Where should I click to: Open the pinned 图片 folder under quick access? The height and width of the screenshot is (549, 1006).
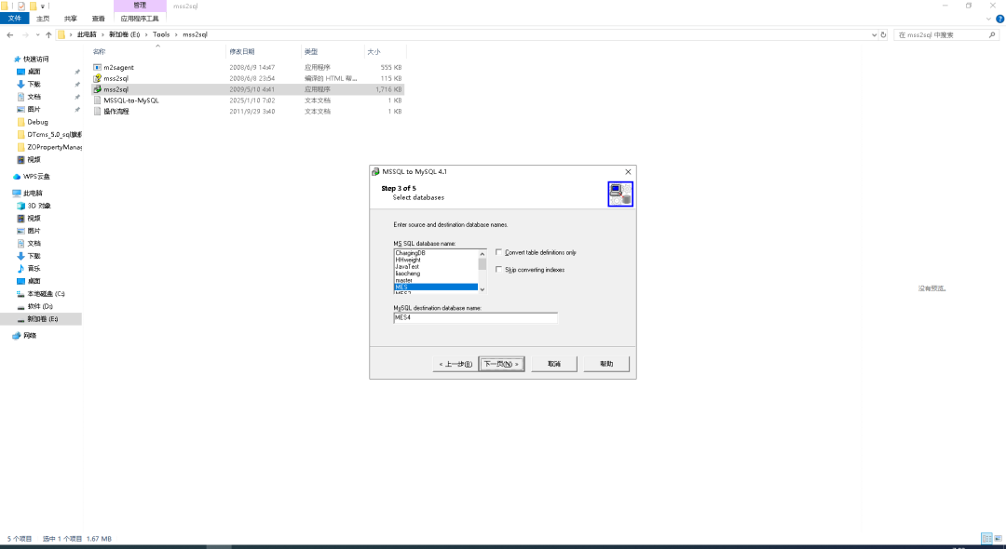tap(34, 109)
